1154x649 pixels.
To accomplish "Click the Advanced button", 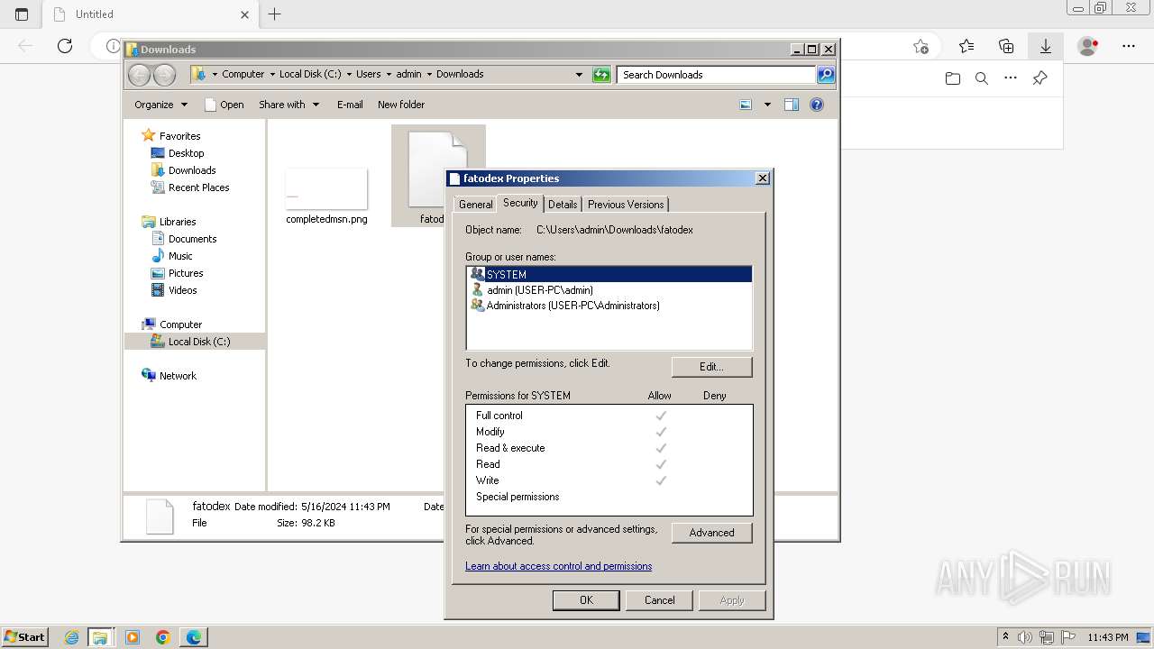I will [x=711, y=533].
